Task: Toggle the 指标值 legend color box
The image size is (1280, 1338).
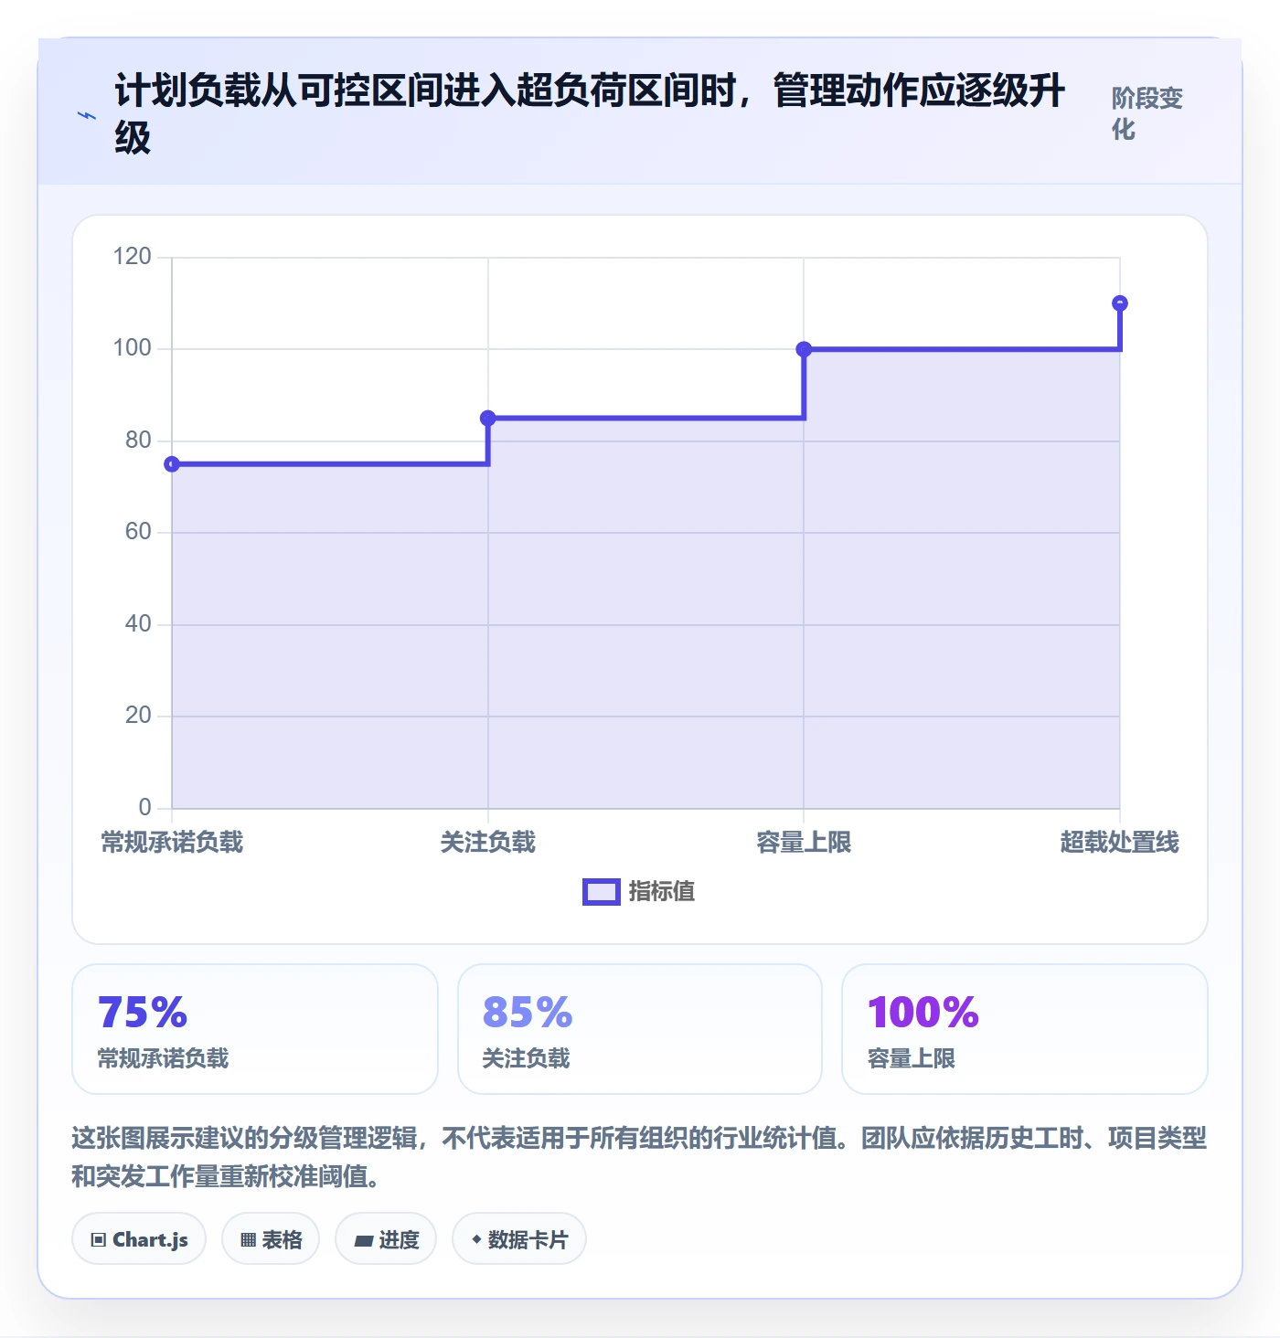Action: (x=602, y=892)
